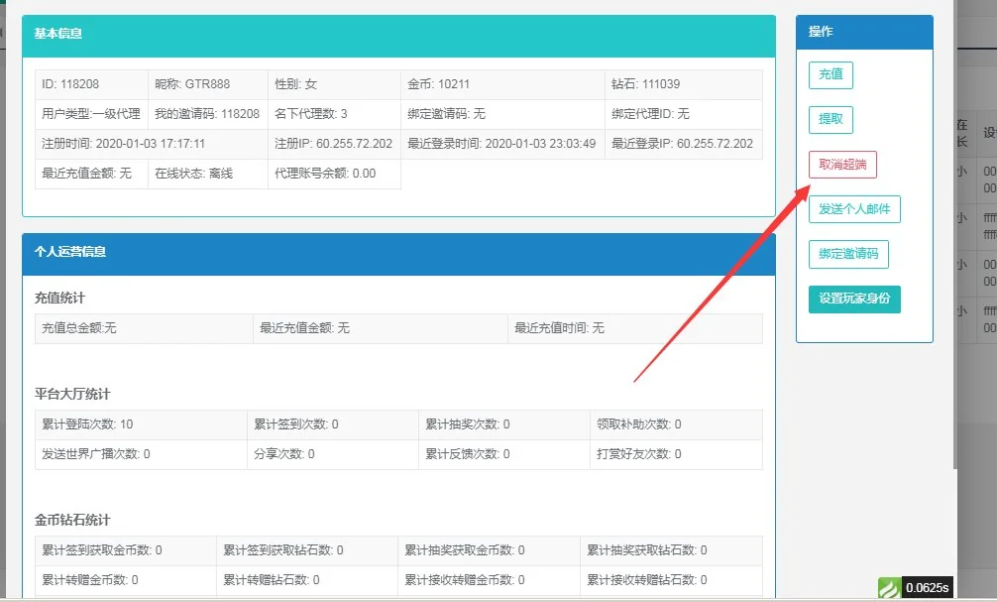Click the red 取消超端 button
Viewport: 997px width, 602px height.
point(841,165)
